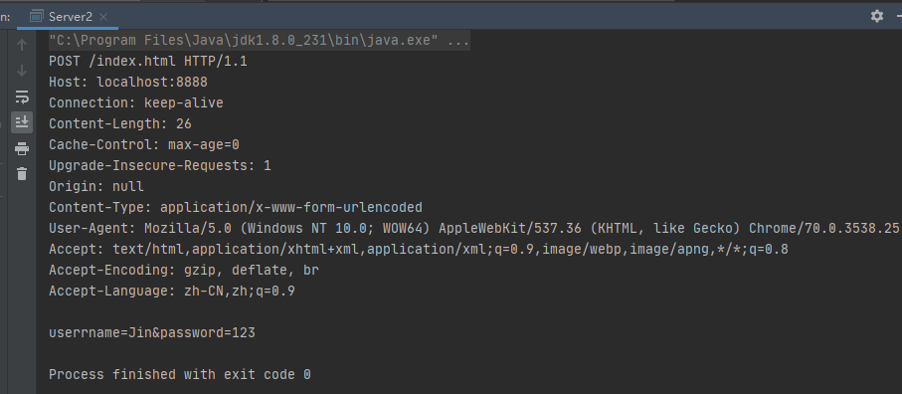This screenshot has height=394, width=902.
Task: Toggle Scroll to End of console
Action: pos(22,122)
